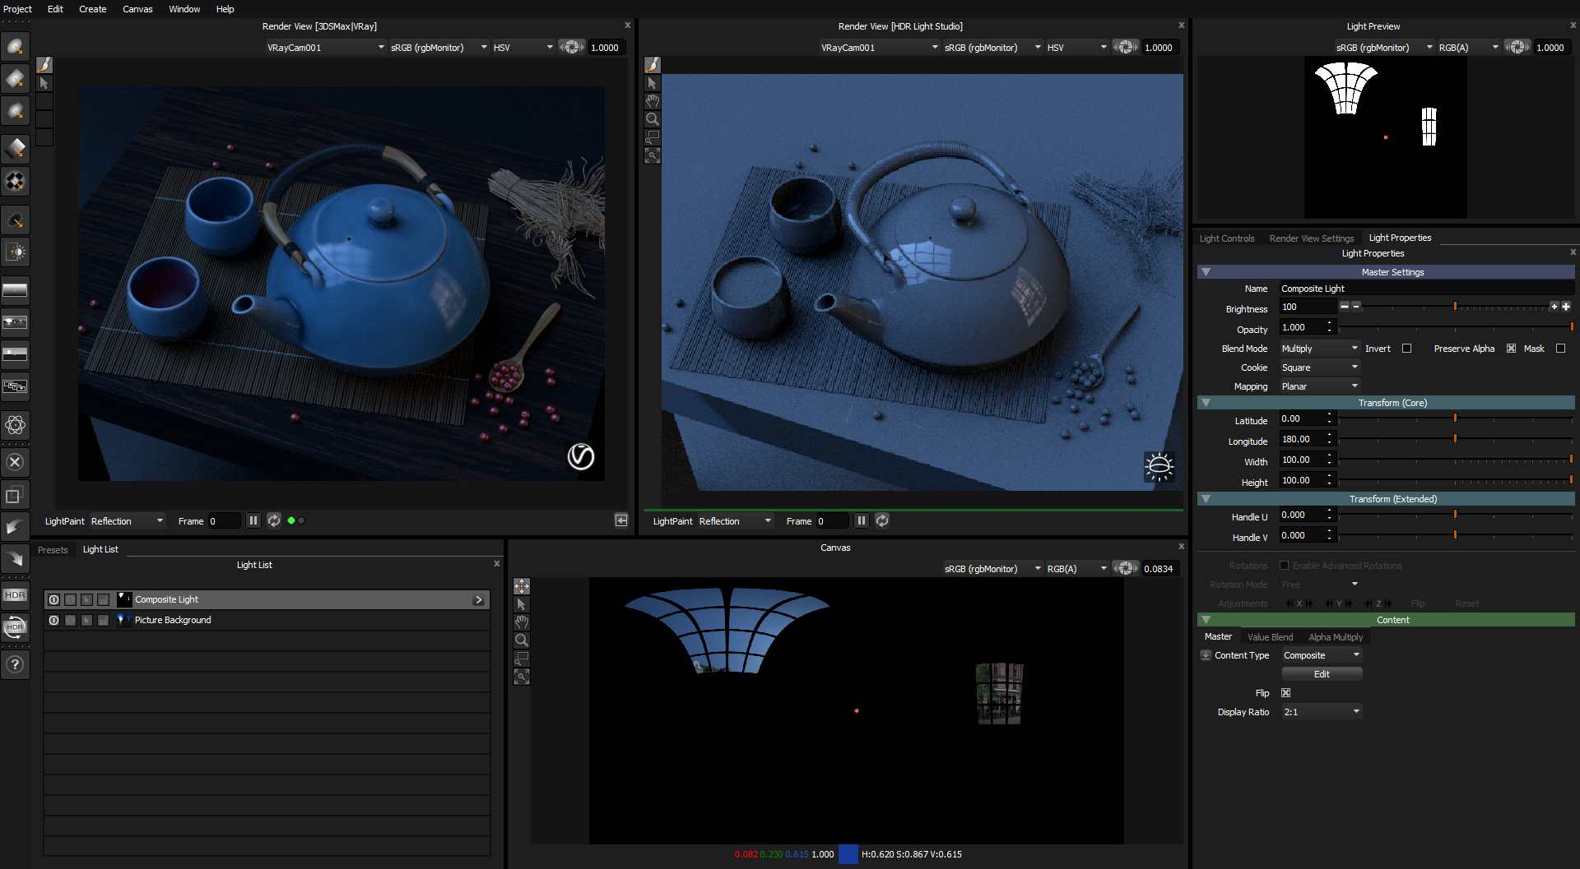
Task: Toggle the Preserve Alpha checkbox
Action: point(1511,349)
